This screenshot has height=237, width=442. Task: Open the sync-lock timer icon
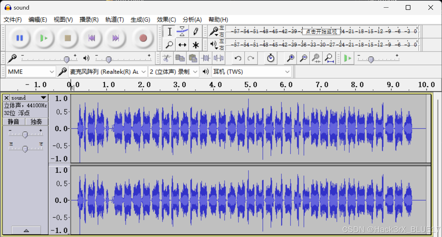[271, 58]
